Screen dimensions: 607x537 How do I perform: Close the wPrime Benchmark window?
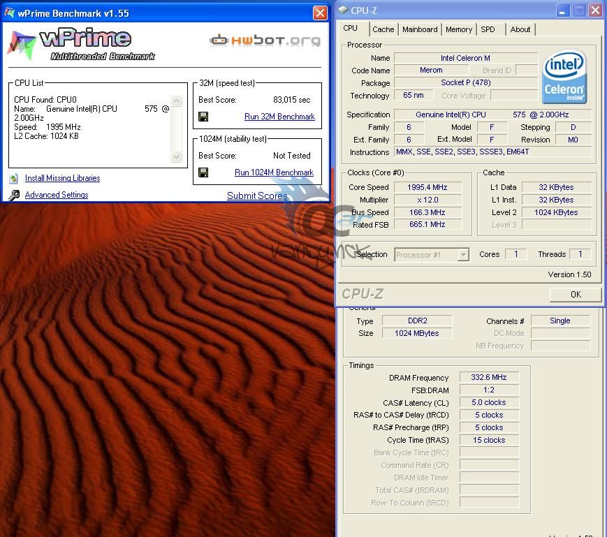point(320,13)
